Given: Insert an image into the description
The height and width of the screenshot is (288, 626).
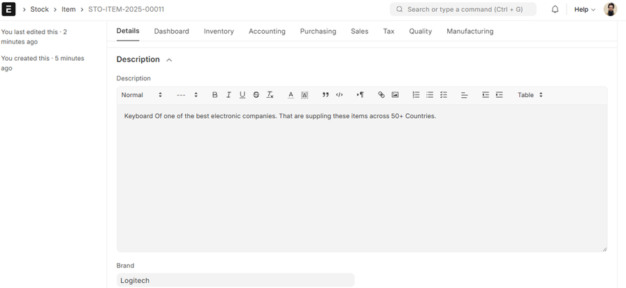Looking at the screenshot, I should click(395, 95).
